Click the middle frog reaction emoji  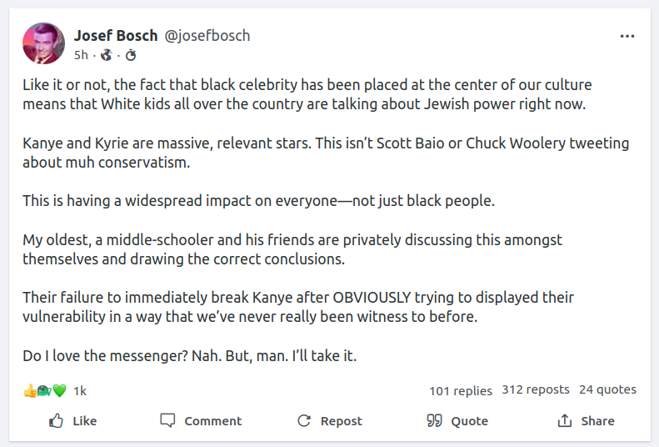[x=45, y=390]
